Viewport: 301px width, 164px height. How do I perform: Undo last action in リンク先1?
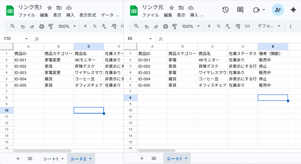(x=23, y=26)
